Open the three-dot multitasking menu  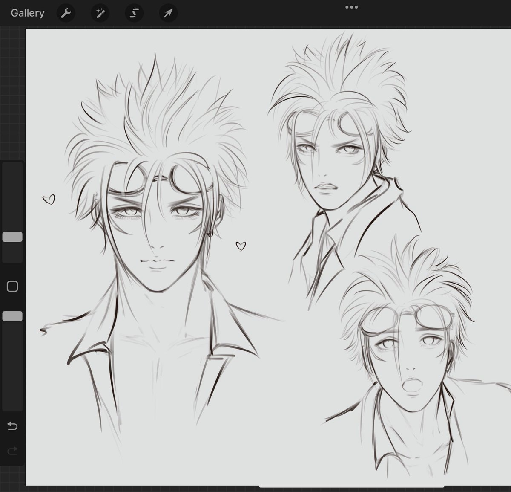[351, 7]
